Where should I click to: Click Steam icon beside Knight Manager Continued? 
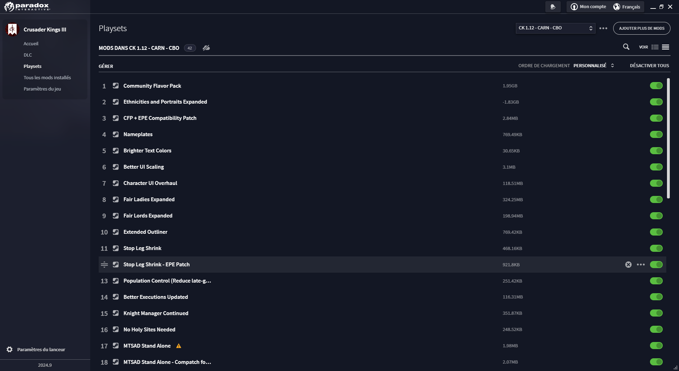coord(116,313)
